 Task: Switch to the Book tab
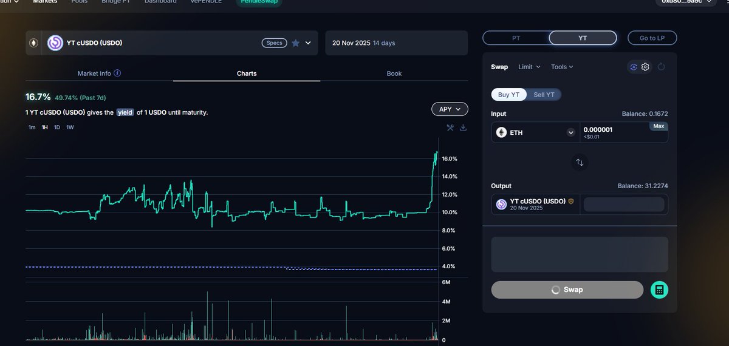(394, 73)
